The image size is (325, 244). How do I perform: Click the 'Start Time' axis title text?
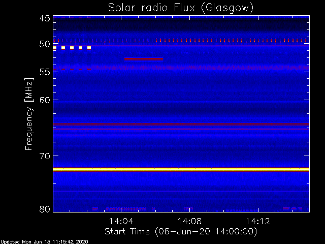click(127, 231)
